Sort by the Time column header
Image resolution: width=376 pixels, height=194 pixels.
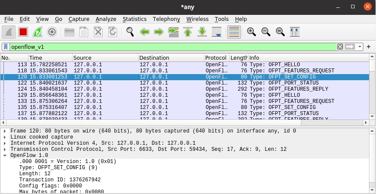50,58
